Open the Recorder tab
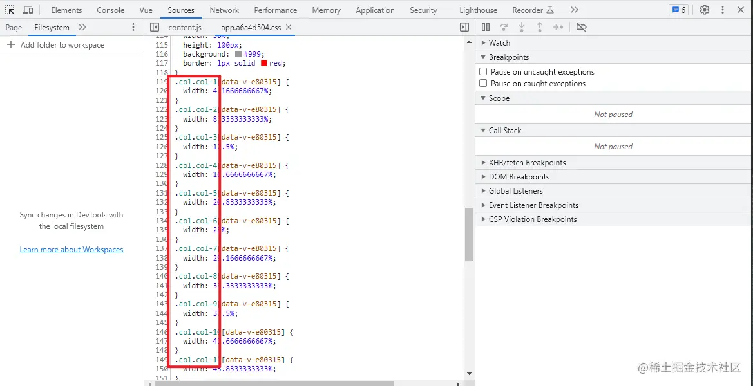The image size is (753, 386). tap(533, 10)
